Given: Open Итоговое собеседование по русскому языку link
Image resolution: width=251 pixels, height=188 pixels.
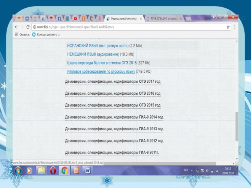Looking at the screenshot, I should (101, 71).
